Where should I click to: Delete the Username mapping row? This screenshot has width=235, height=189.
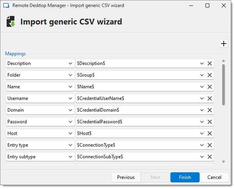(x=210, y=98)
